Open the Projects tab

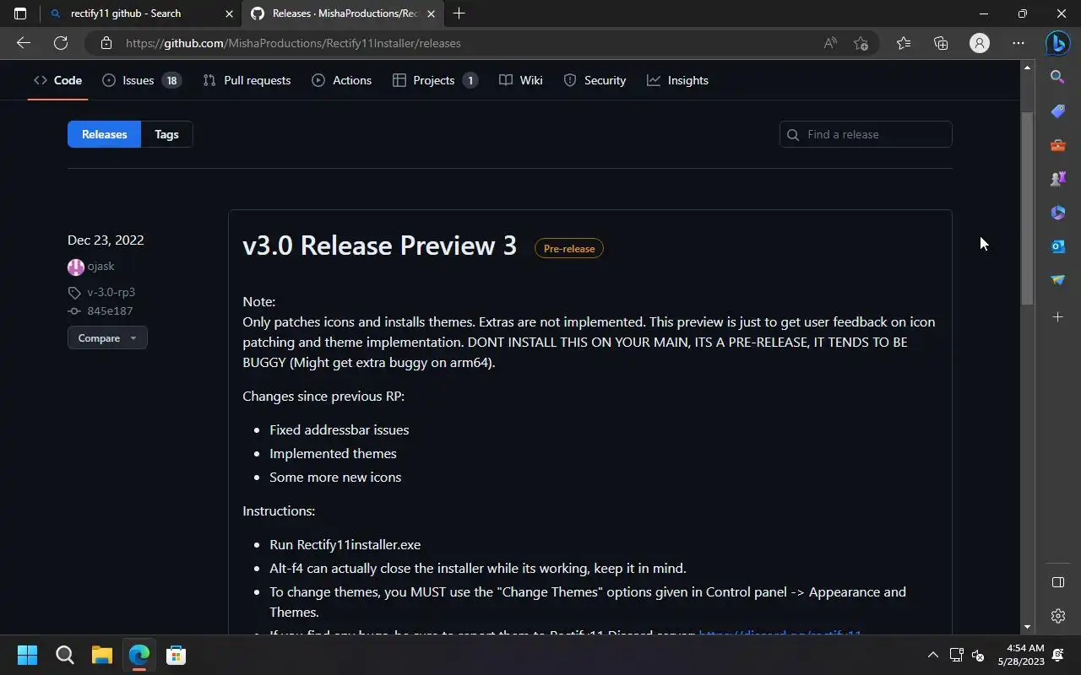click(435, 80)
